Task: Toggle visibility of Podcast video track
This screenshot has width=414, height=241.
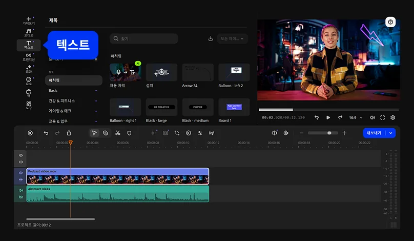Action: point(21,173)
